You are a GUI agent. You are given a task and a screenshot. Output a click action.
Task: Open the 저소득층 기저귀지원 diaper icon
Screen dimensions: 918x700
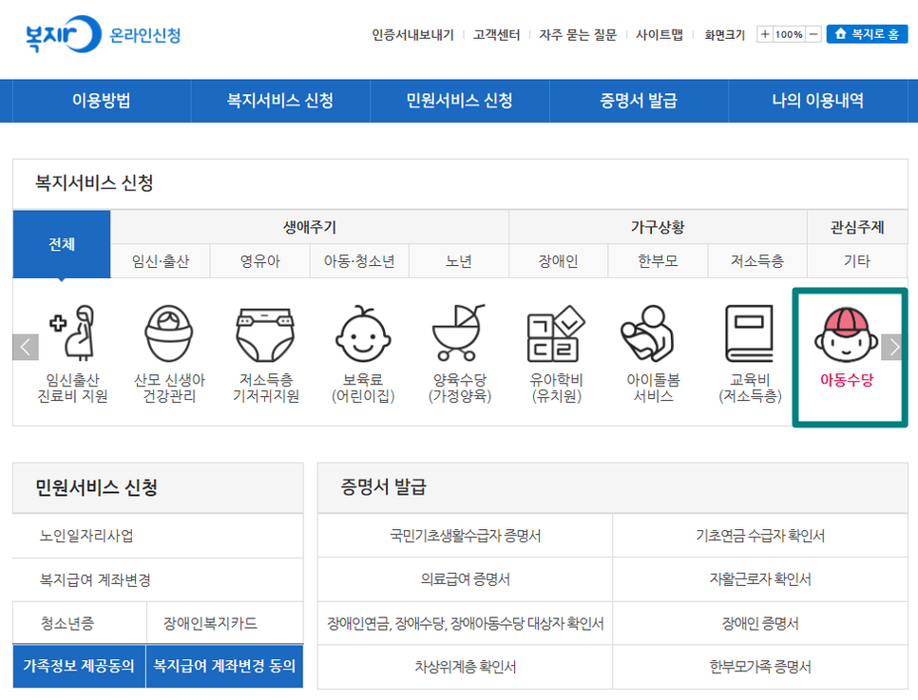point(266,353)
